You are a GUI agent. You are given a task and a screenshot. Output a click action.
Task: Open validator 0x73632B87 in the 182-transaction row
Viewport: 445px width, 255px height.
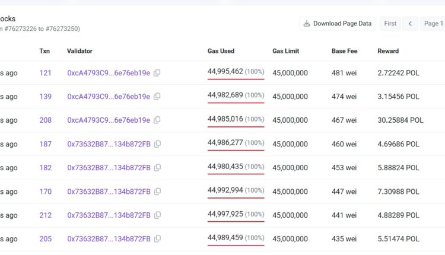tap(109, 168)
